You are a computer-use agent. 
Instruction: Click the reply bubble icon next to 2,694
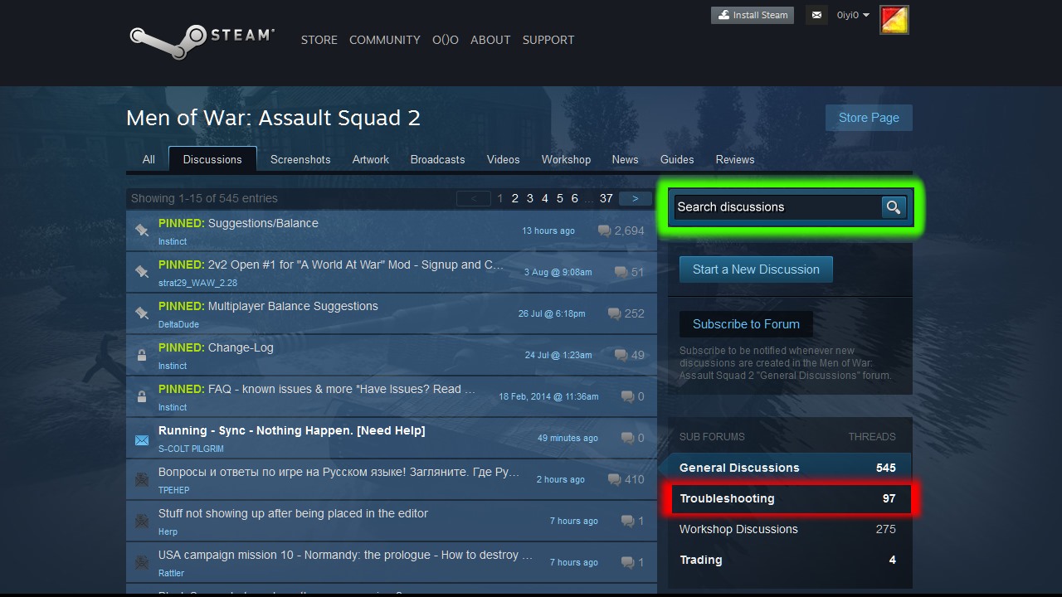coord(604,231)
